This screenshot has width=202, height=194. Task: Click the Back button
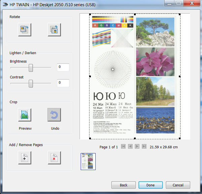pyautogui.click(x=124, y=185)
